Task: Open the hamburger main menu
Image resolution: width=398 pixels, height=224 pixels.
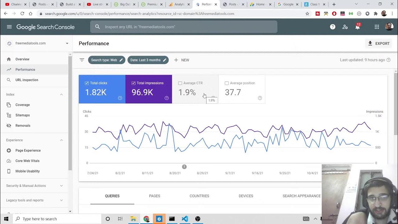Action: tap(9, 27)
